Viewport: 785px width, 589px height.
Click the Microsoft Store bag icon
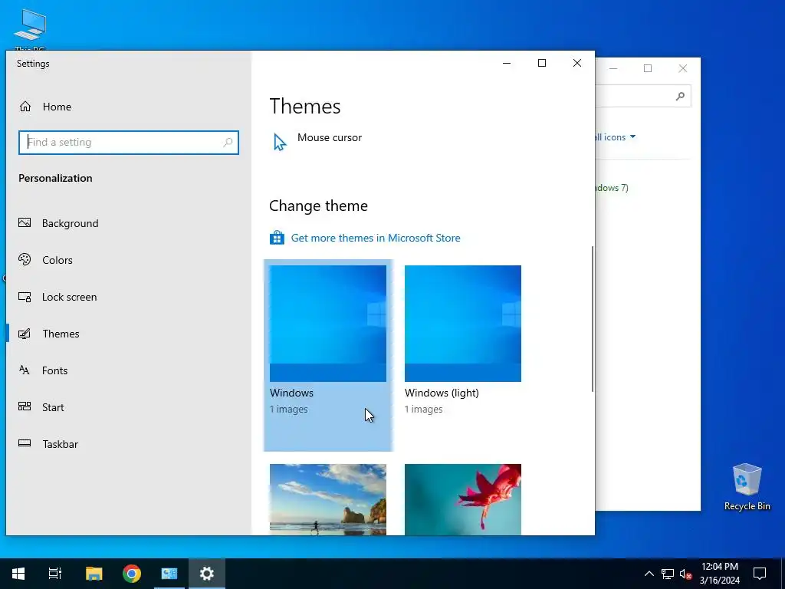(277, 238)
